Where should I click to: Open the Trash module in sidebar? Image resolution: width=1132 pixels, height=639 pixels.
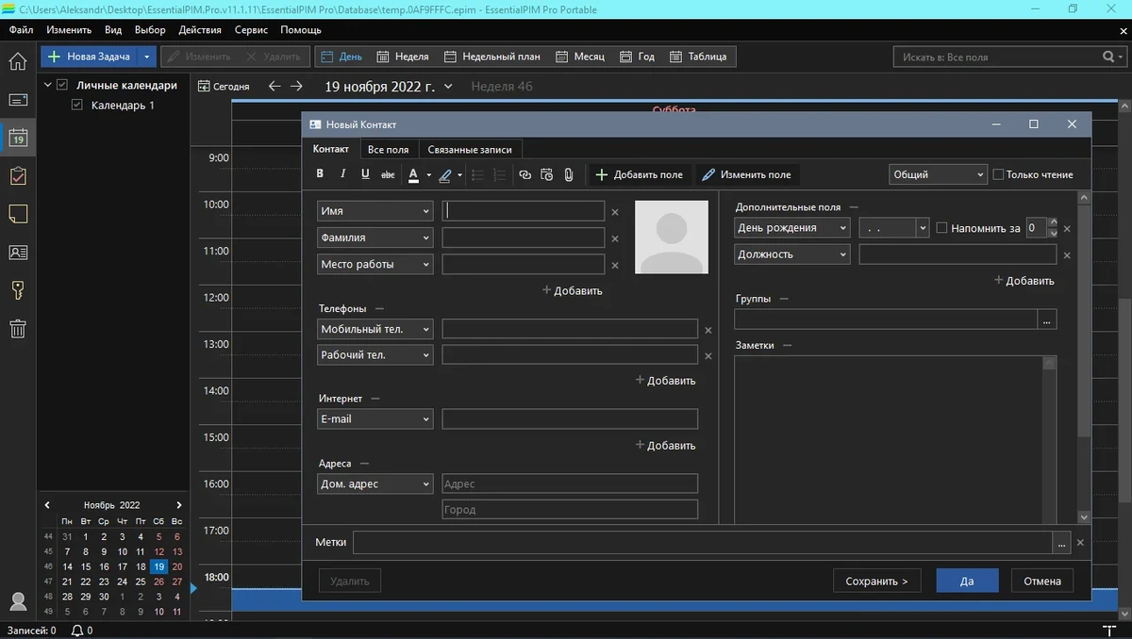[18, 328]
